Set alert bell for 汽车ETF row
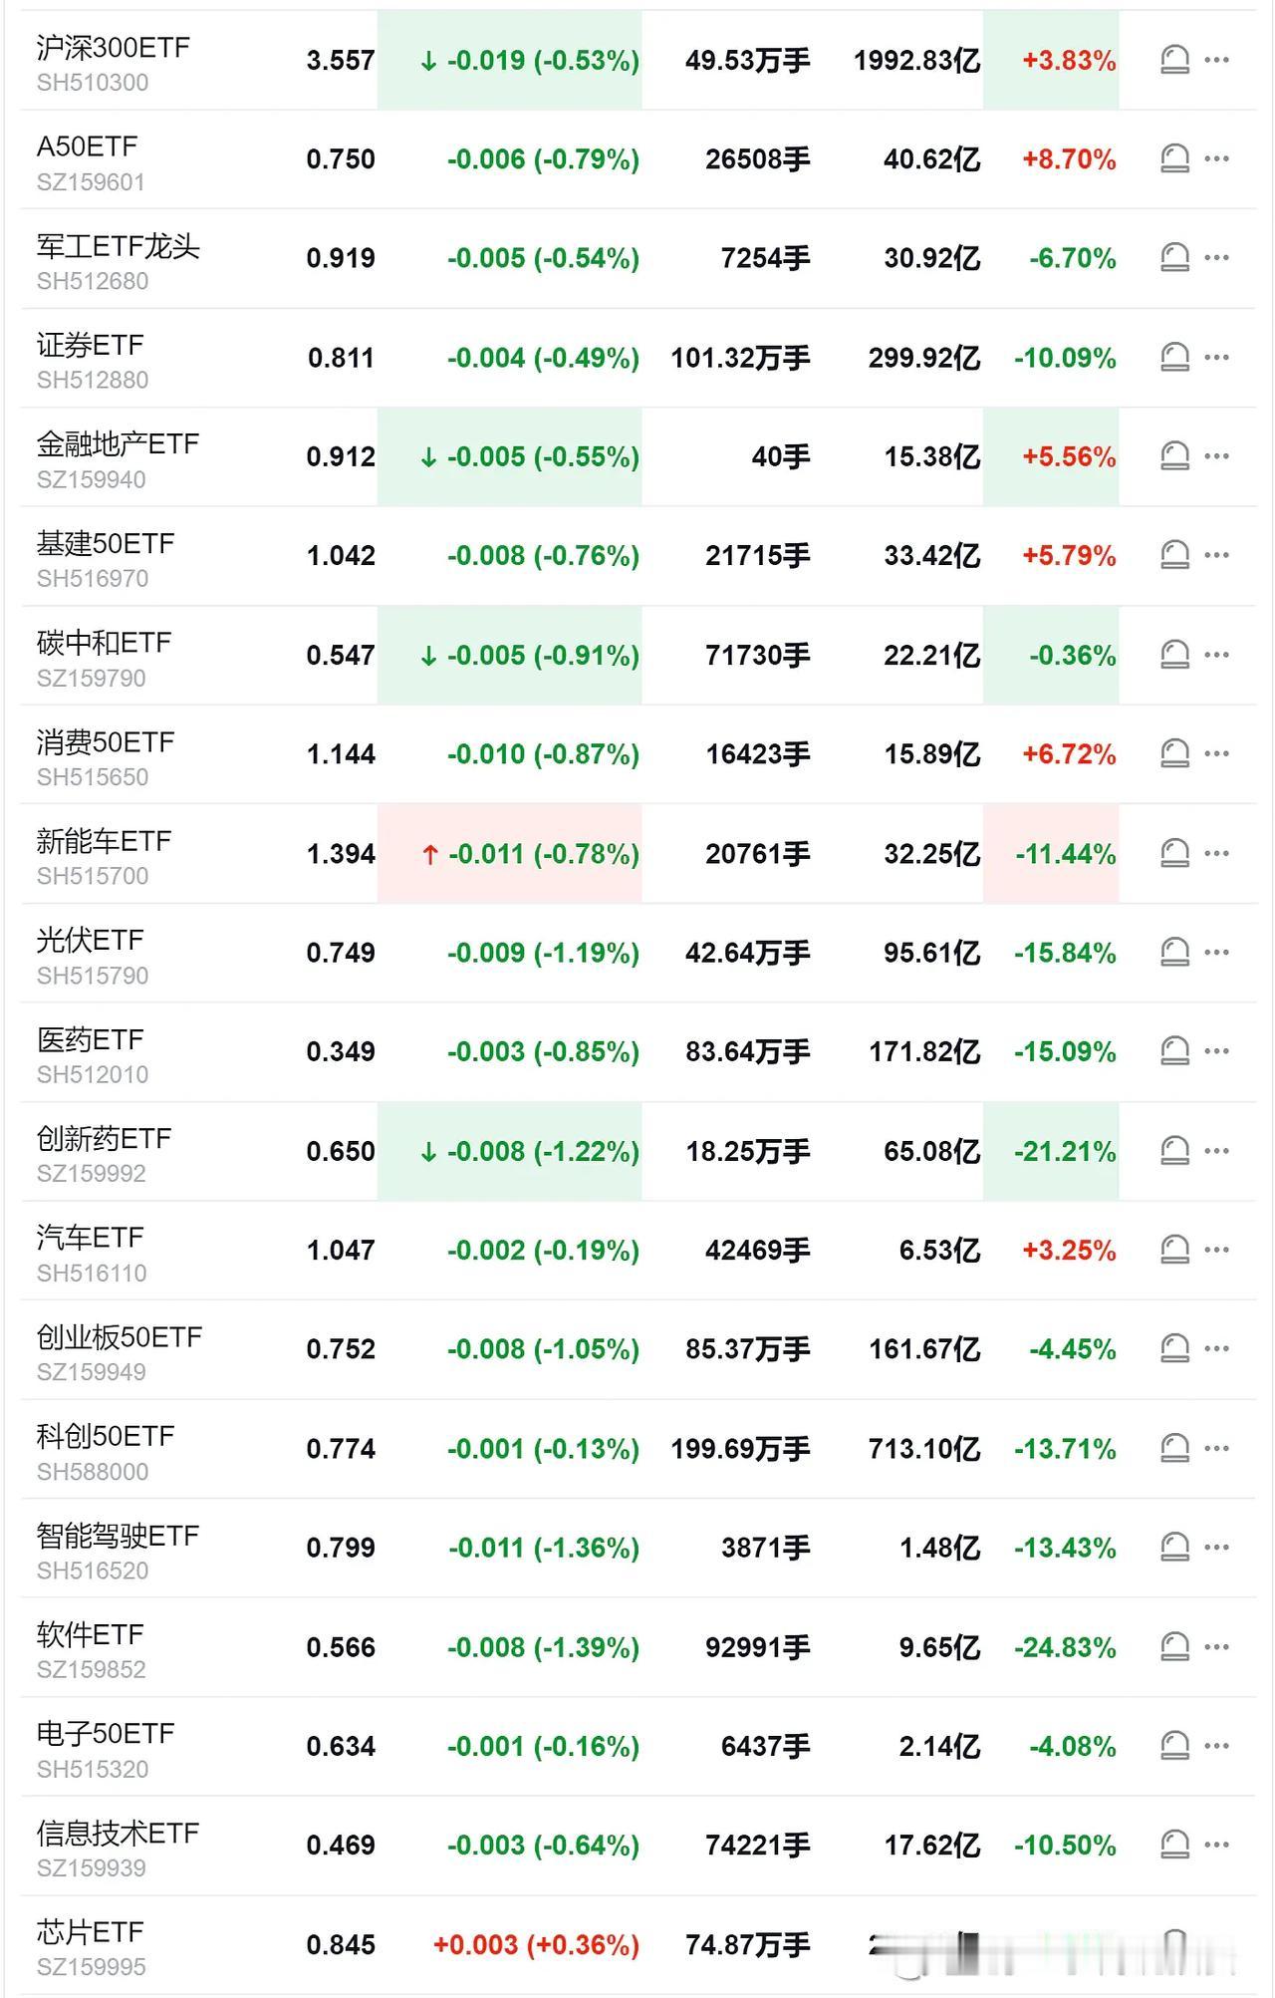 [x=1175, y=1250]
